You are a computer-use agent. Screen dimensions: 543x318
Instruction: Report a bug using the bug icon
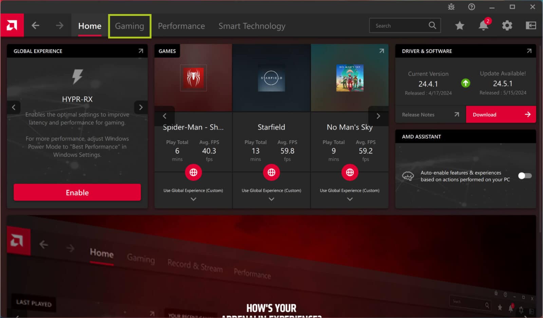[451, 7]
